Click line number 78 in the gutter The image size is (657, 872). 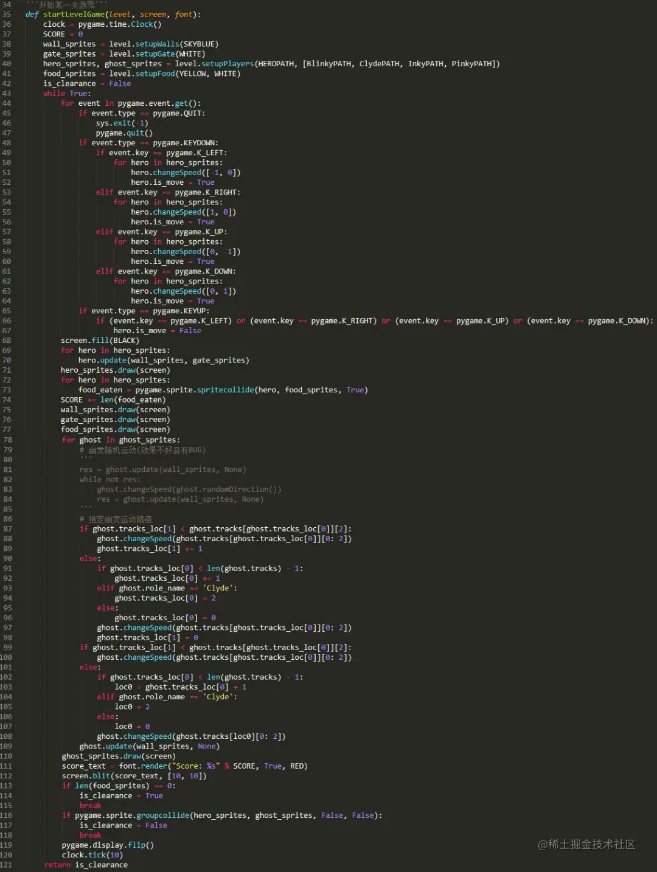pos(7,440)
